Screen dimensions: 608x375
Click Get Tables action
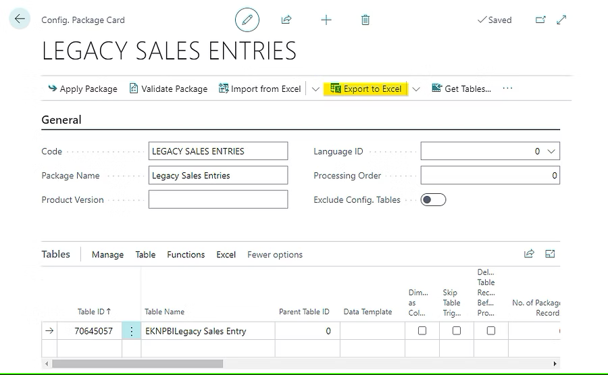point(461,89)
